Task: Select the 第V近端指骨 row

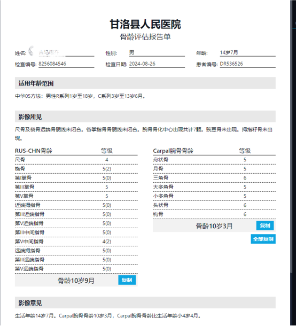Action: coord(76,223)
